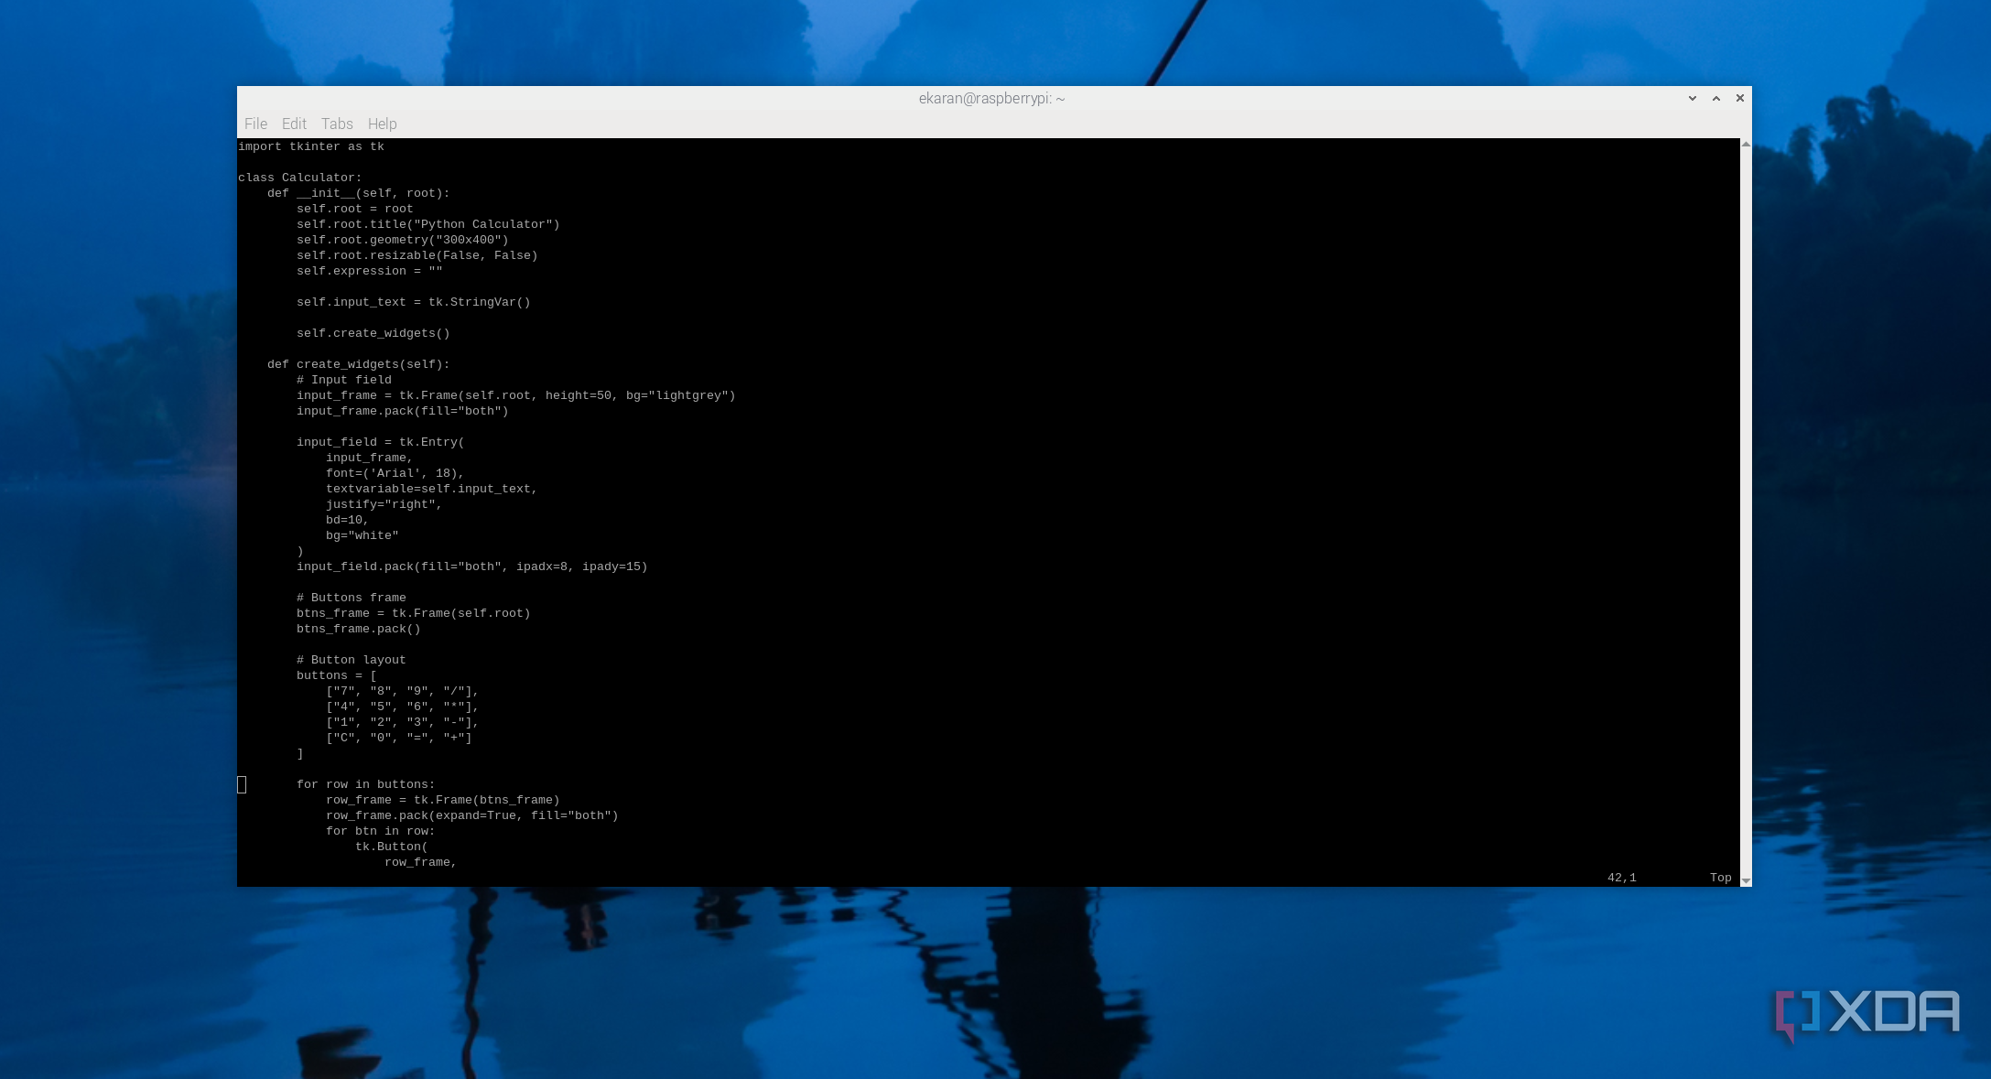Click the scrollbar down arrow
Image resolution: width=1991 pixels, height=1079 pixels.
(1746, 880)
